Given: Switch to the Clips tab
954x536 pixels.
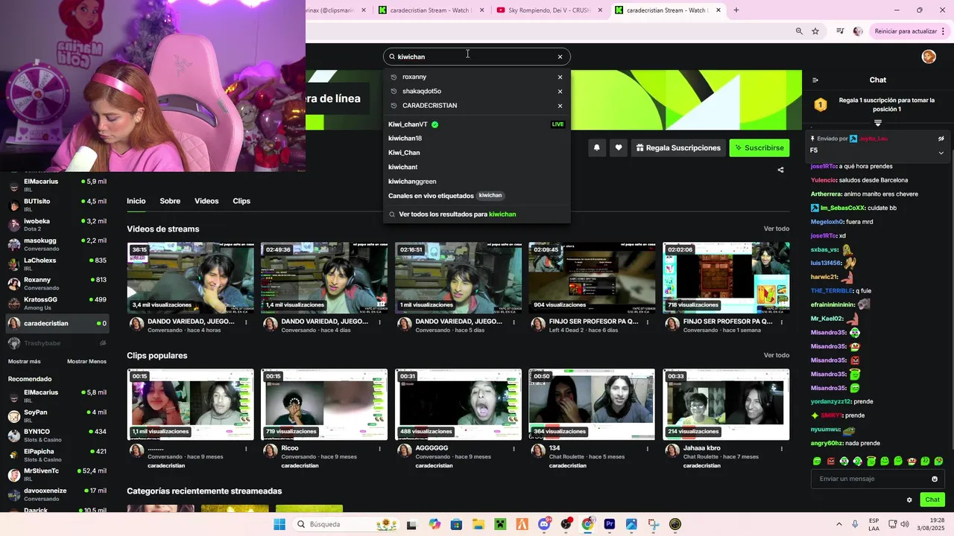Looking at the screenshot, I should pyautogui.click(x=241, y=201).
